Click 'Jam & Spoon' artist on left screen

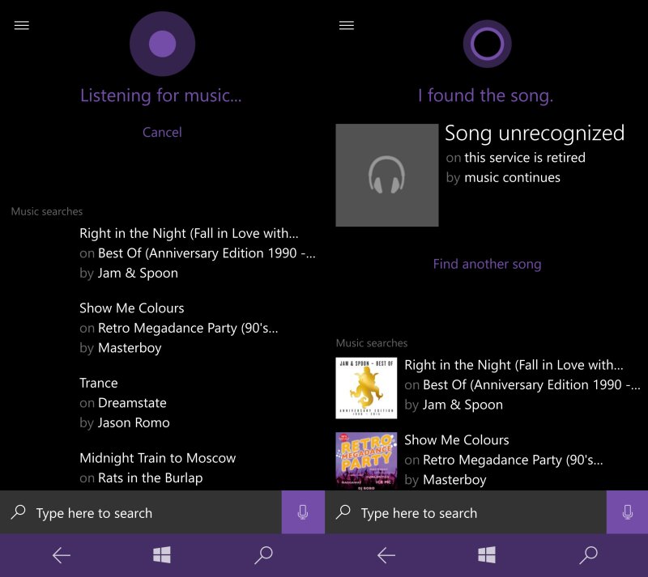click(138, 273)
